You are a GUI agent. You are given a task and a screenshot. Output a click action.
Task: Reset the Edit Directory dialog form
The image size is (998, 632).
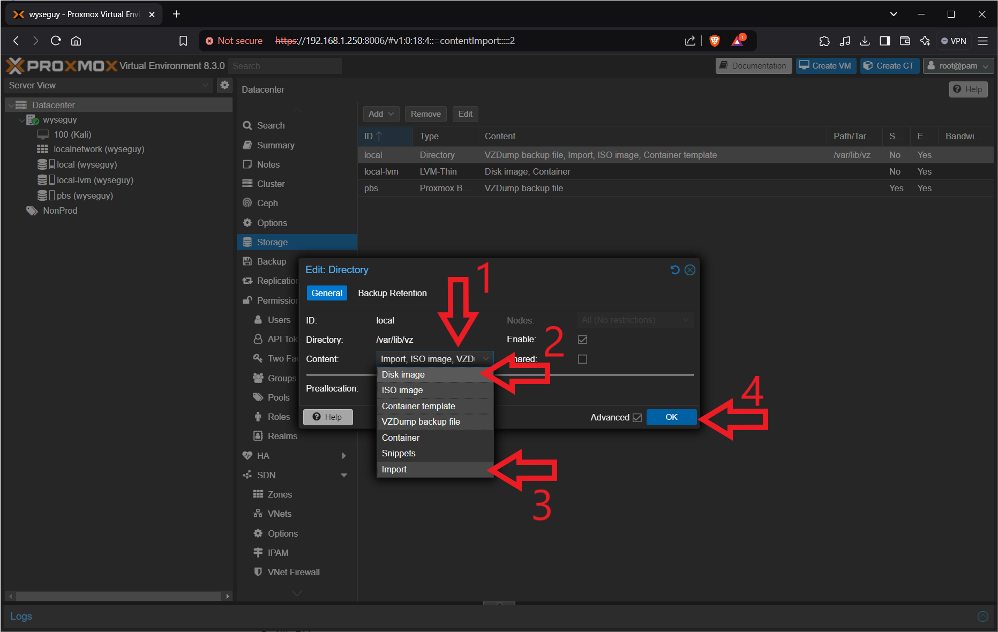(675, 270)
